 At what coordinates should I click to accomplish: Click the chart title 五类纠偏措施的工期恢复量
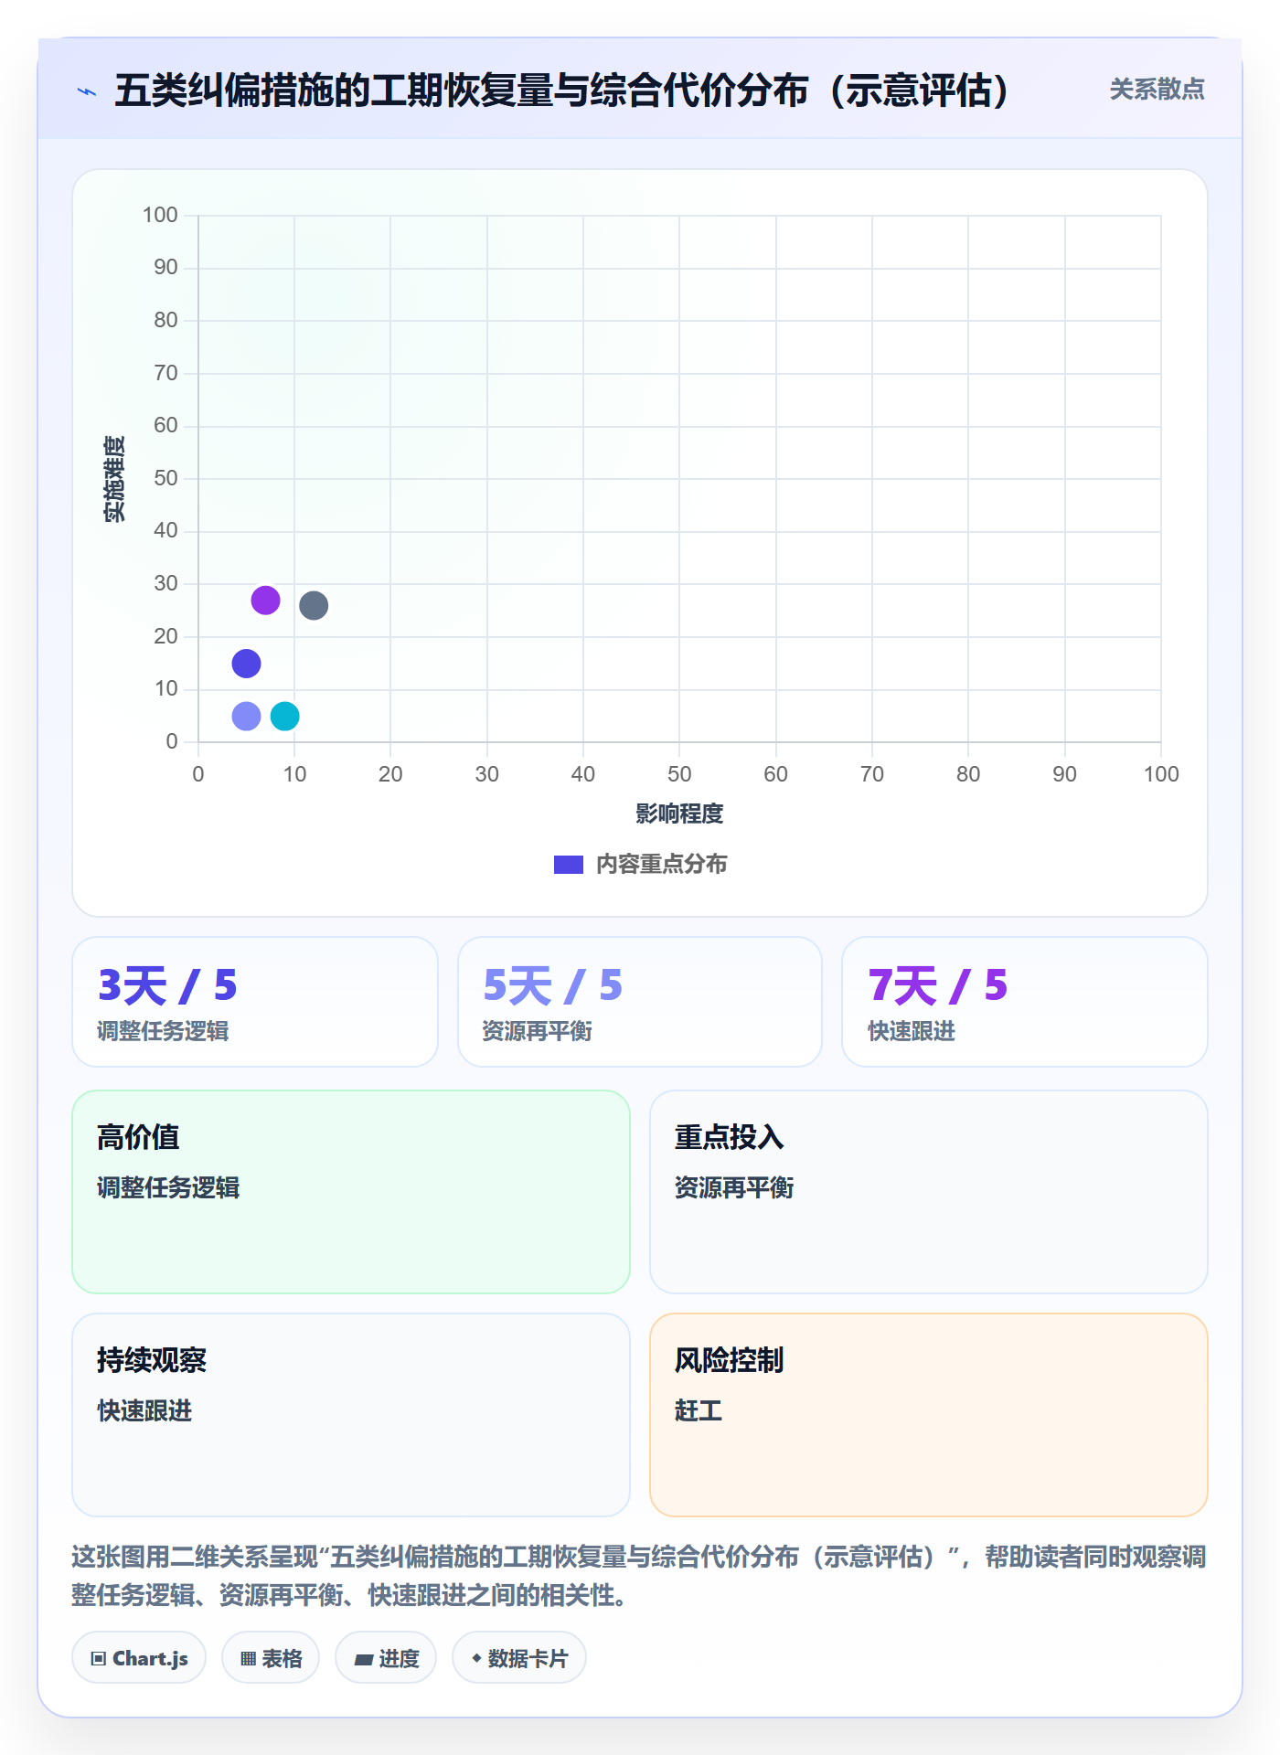561,90
